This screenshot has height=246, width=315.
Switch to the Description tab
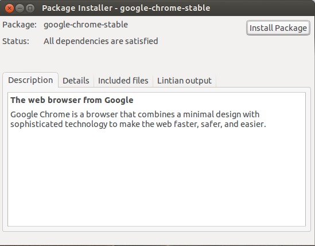click(30, 80)
